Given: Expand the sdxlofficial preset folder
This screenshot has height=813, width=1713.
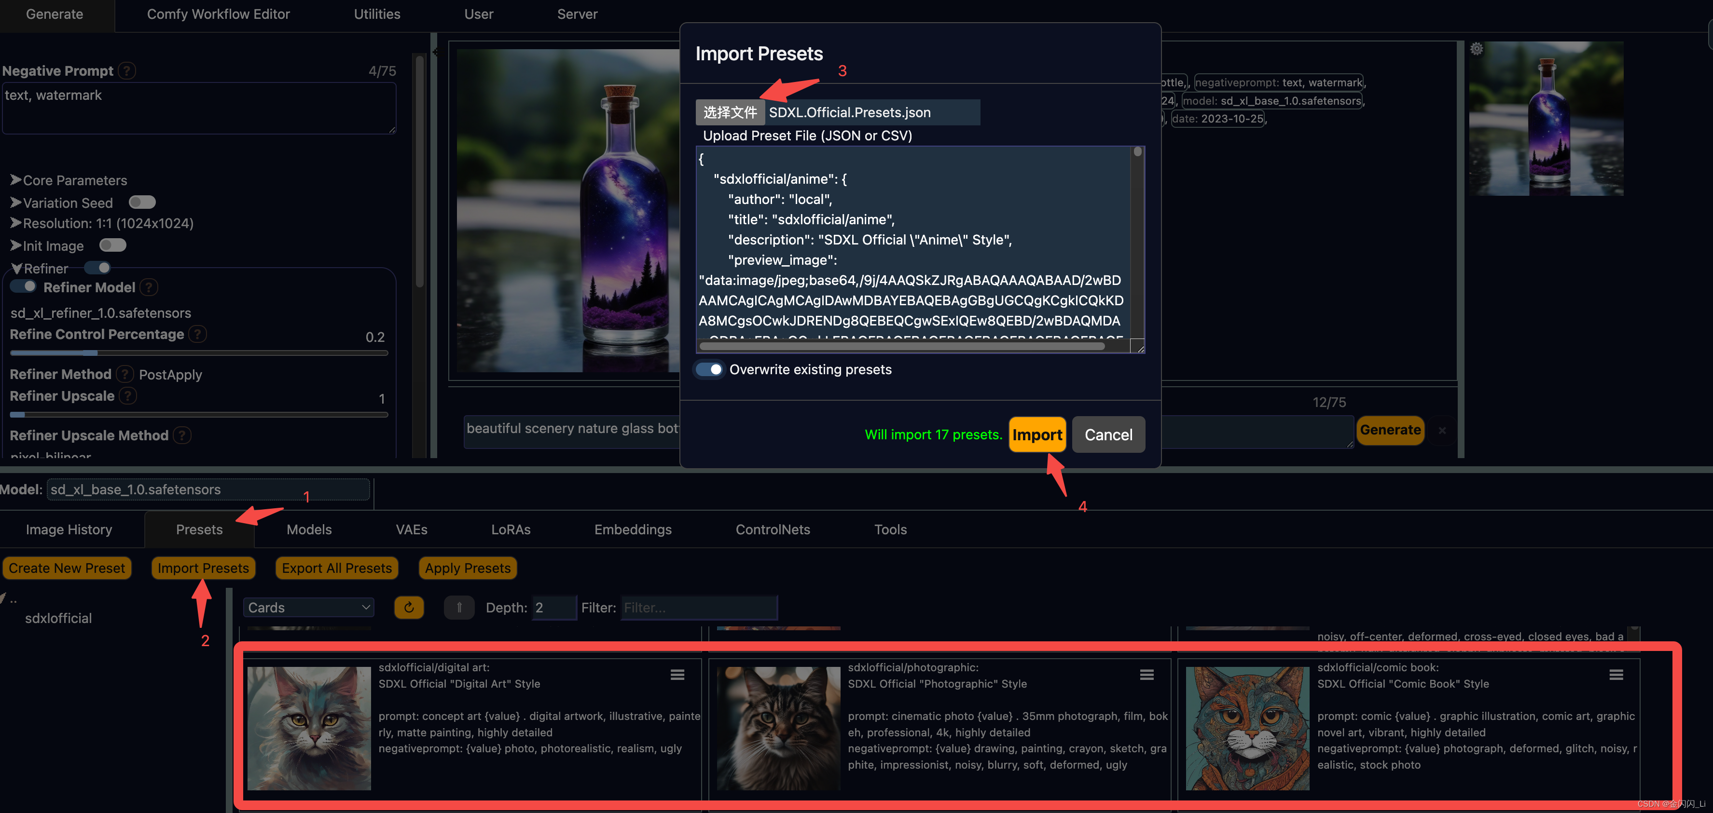Looking at the screenshot, I should coord(57,618).
